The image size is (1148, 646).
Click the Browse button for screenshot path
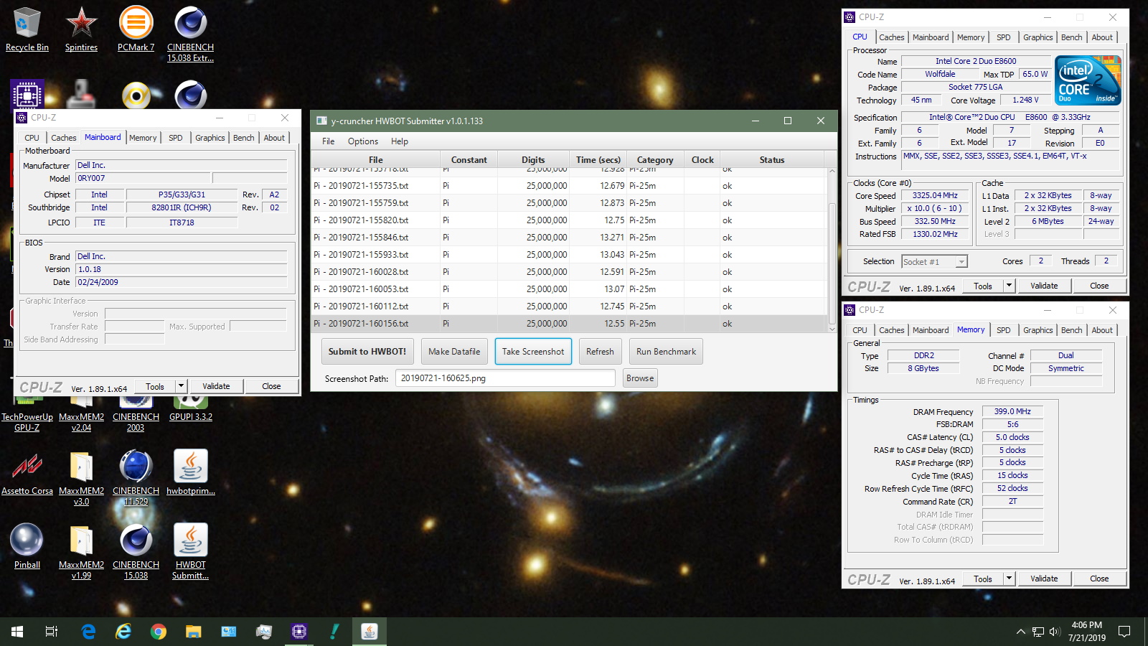[x=640, y=378]
